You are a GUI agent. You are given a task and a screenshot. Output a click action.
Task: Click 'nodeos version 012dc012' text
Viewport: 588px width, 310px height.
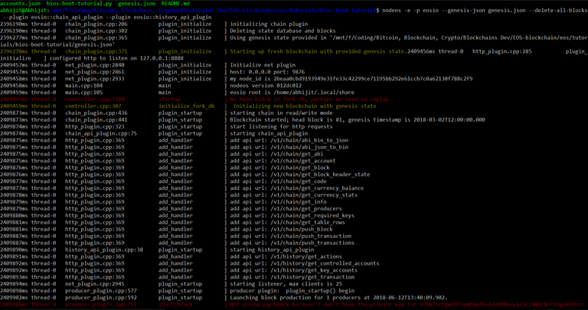point(267,86)
